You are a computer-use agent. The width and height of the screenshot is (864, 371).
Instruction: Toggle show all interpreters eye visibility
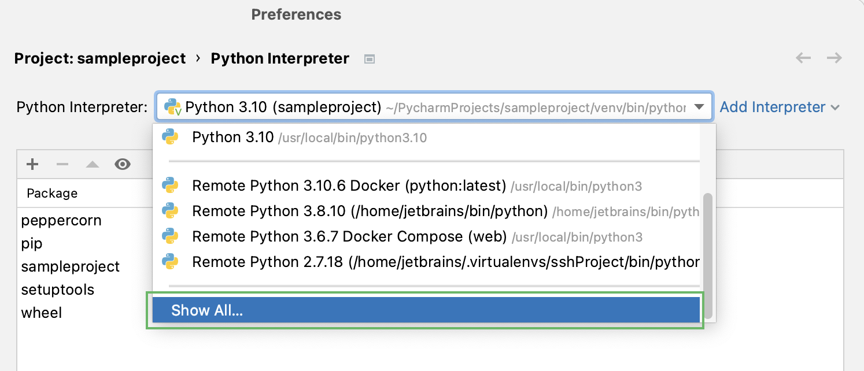(123, 164)
